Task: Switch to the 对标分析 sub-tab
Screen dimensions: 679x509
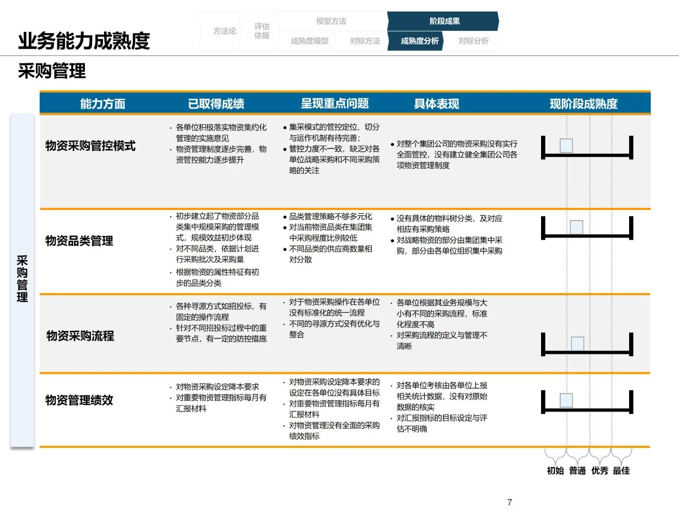Action: pos(473,41)
